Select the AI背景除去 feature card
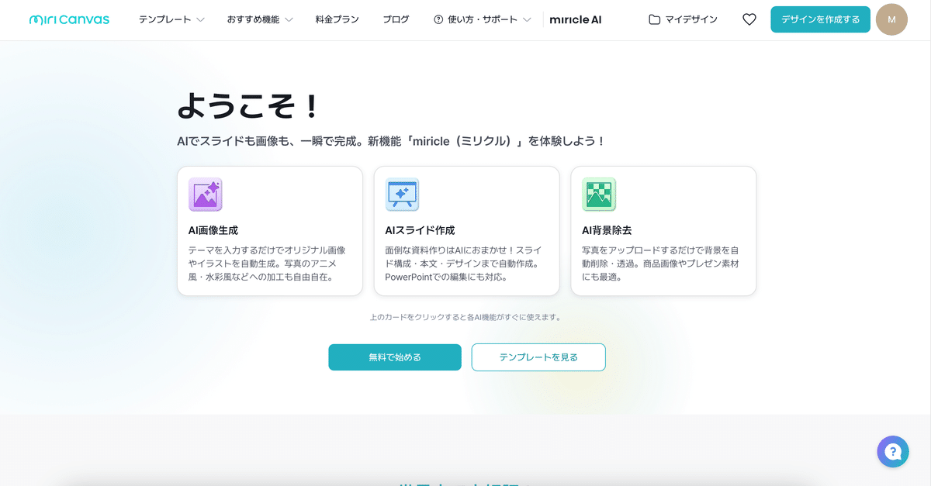 tap(663, 231)
